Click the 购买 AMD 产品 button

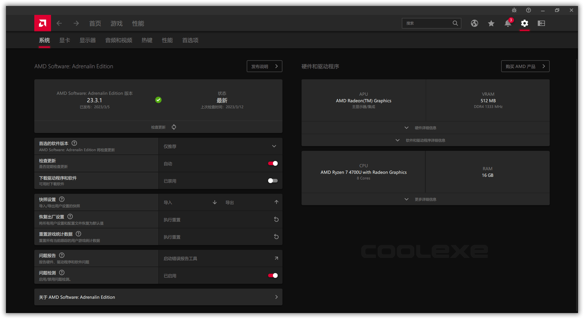[525, 66]
